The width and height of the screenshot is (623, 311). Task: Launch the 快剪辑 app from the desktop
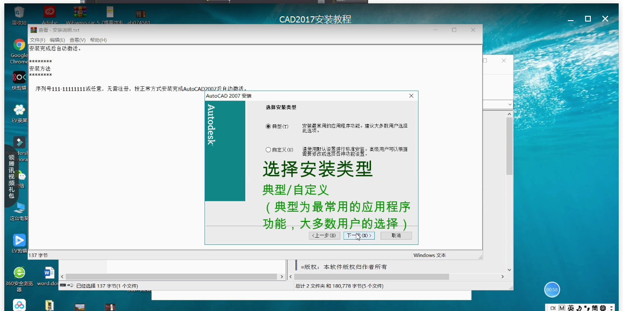(18, 78)
